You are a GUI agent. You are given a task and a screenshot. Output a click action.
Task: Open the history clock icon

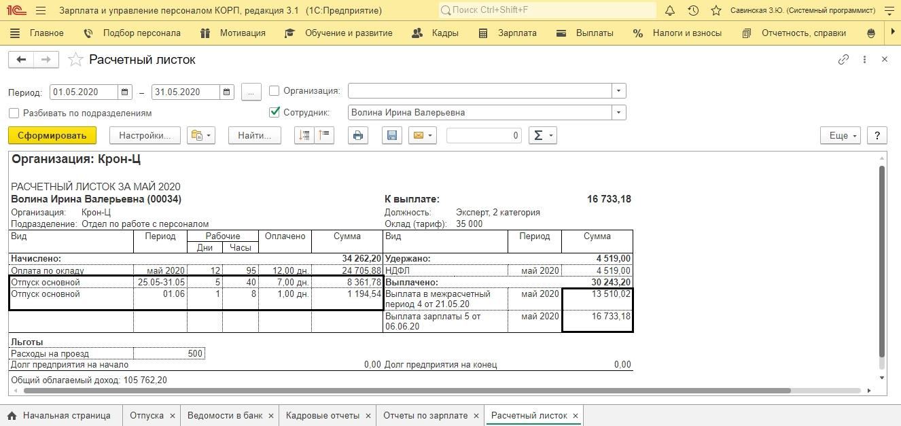tap(693, 11)
